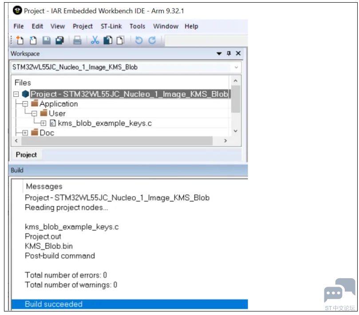This screenshot has height=315, width=359.
Task: Click the horizontal scrollbar thumb in workspace
Action: (117, 141)
